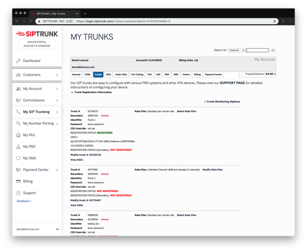Expand Trunk Registration Information section

coord(92,92)
